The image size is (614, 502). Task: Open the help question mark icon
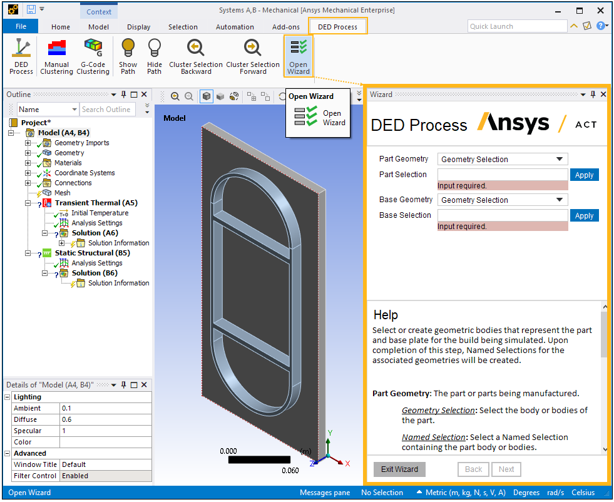pyautogui.click(x=601, y=26)
